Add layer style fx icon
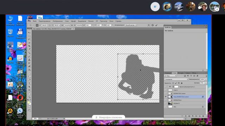The image size is (225, 126). [186, 116]
